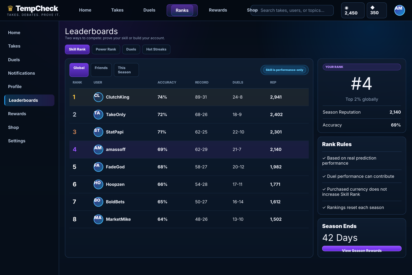Viewport: 412px width, 275px height.
Task: Switch to This Season filter
Action: [x=126, y=70]
